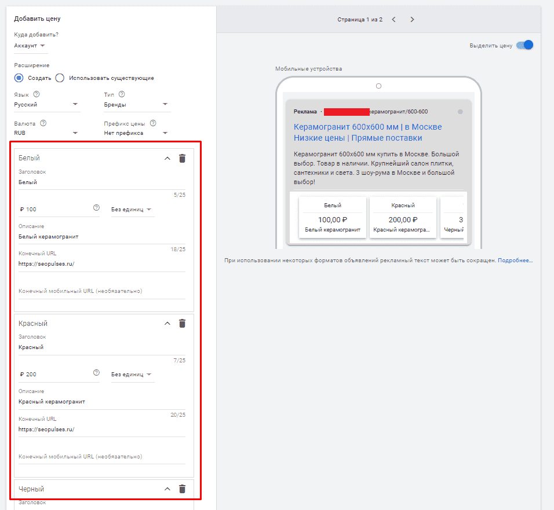Click the Красный price card in preview
Screen dimensions: 554x510
pyautogui.click(x=403, y=218)
